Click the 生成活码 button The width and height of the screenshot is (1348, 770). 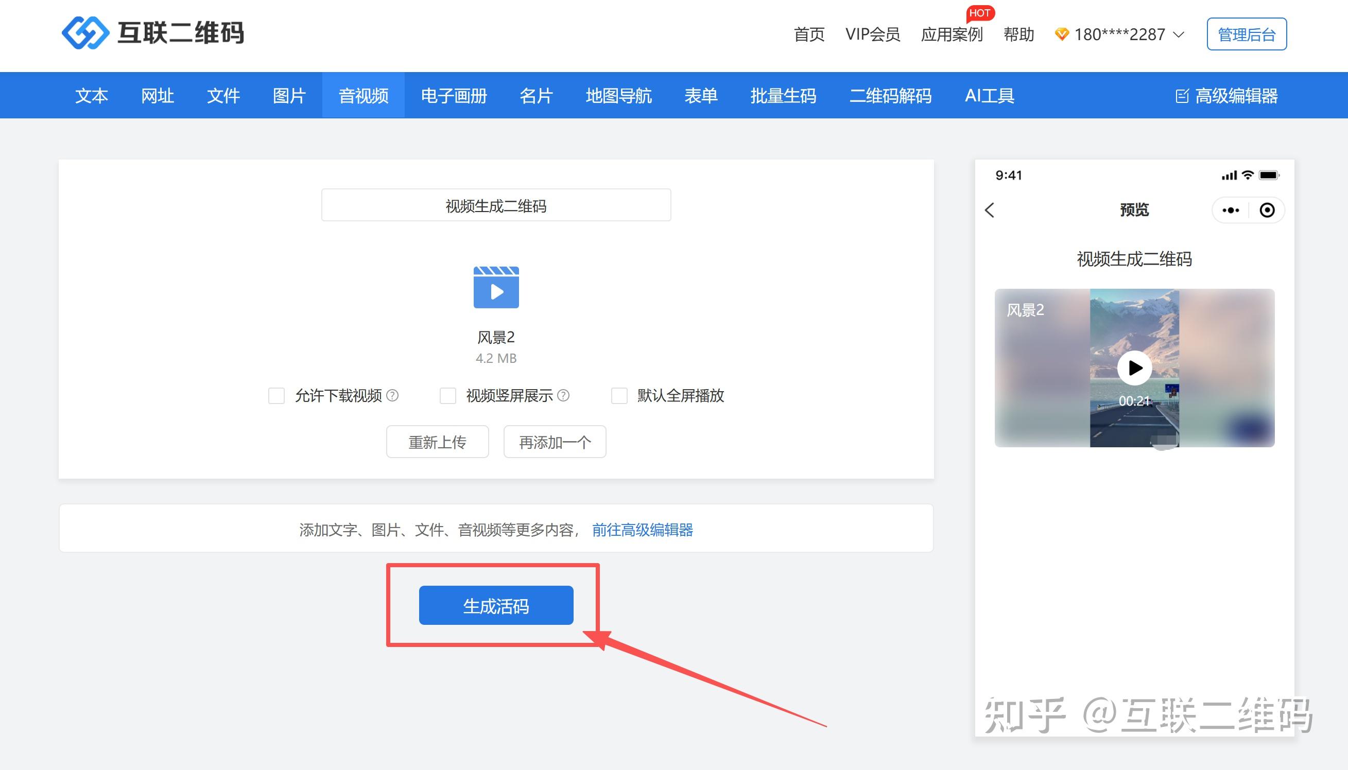496,605
